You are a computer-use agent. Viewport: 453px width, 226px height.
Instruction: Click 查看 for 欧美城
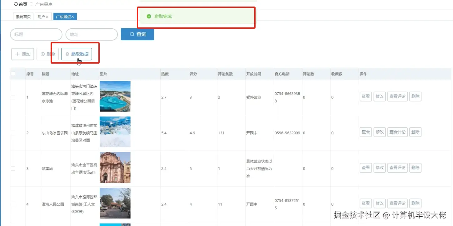[x=366, y=167]
